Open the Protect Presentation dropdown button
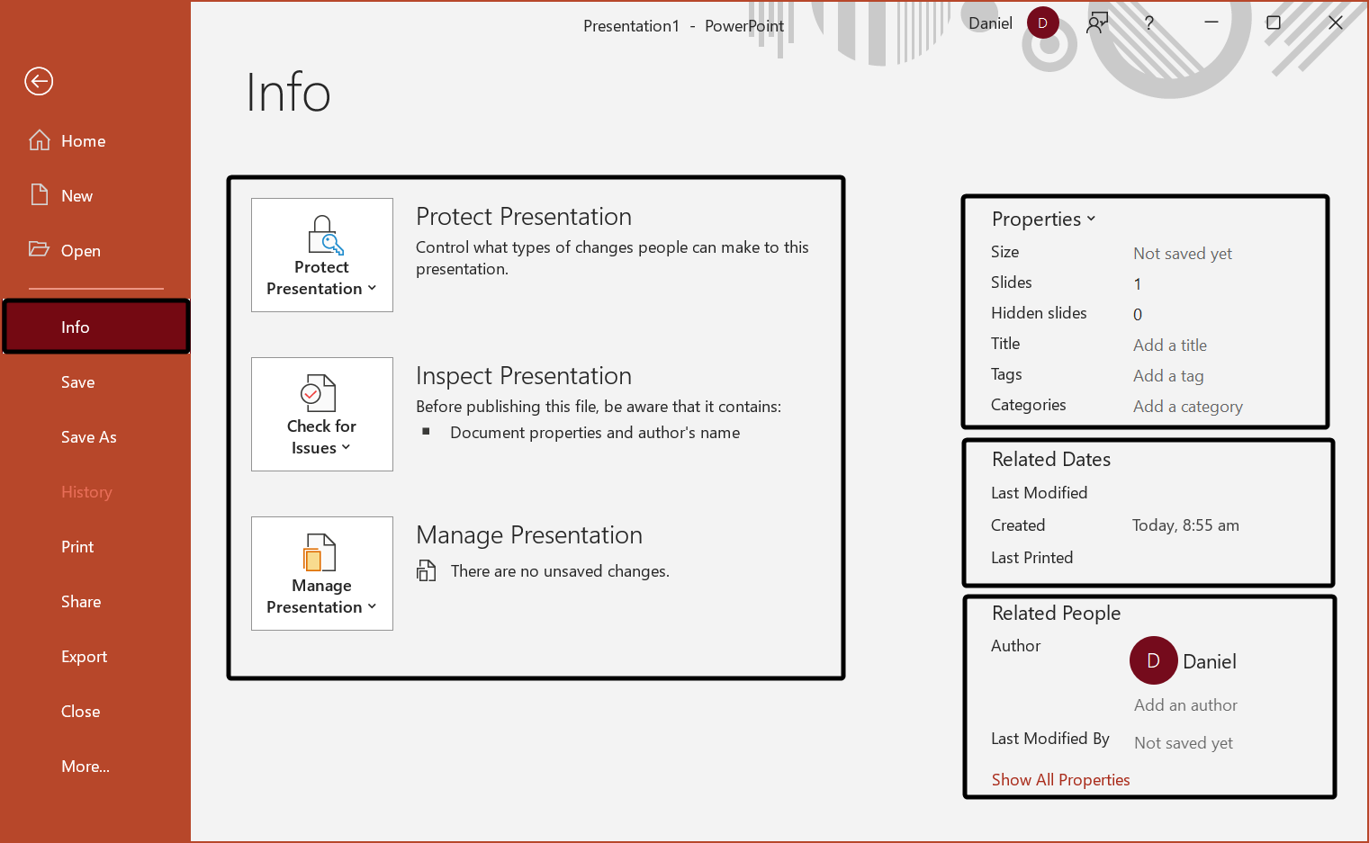 [322, 256]
